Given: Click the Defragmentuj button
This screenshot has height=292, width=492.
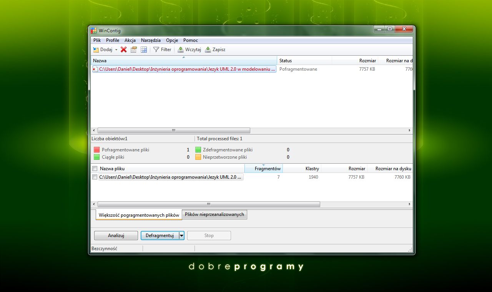Looking at the screenshot, I should click(x=160, y=236).
